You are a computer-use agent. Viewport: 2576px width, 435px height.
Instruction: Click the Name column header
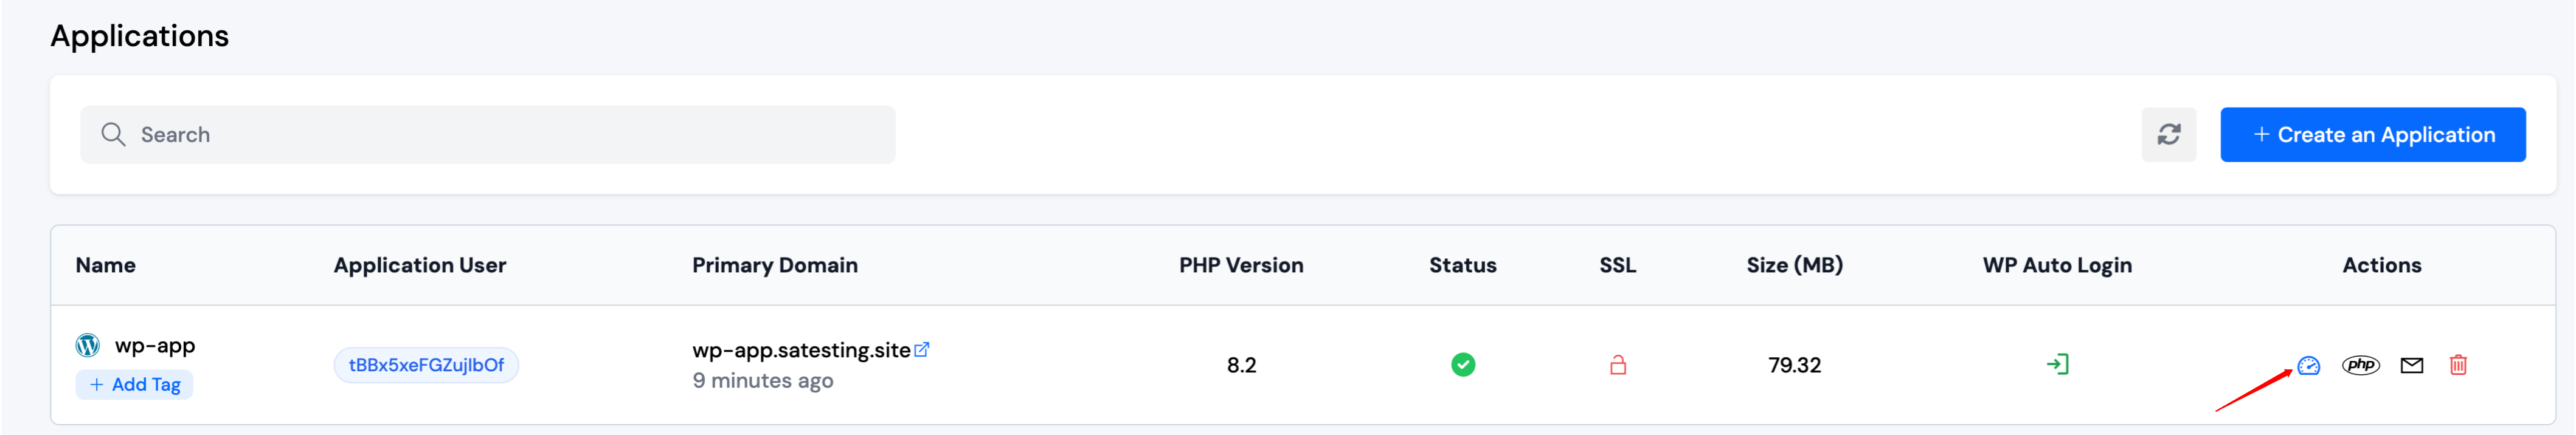pyautogui.click(x=106, y=266)
